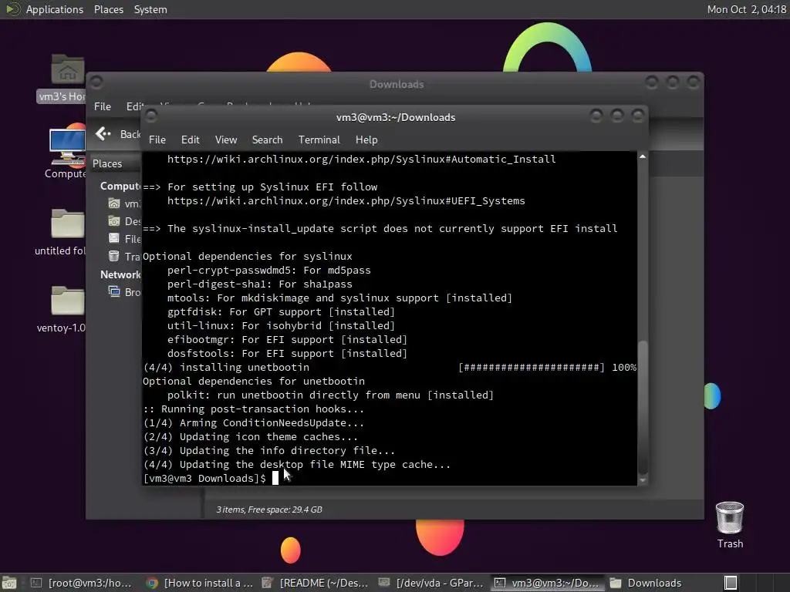Click 'Updating the info directory file' line
This screenshot has height=592, width=790.
[x=269, y=450]
